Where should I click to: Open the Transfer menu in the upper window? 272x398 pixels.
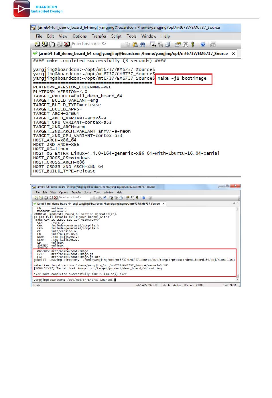(99, 36)
